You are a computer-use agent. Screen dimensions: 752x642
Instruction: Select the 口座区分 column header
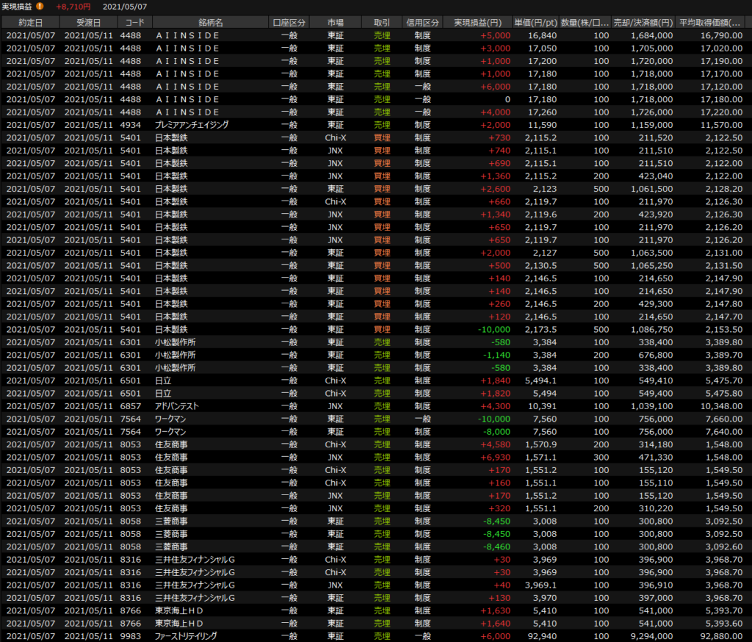tap(289, 23)
